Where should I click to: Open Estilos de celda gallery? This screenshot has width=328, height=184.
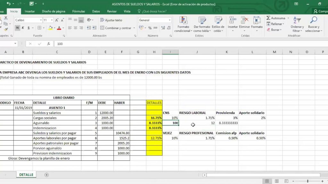tap(218, 24)
